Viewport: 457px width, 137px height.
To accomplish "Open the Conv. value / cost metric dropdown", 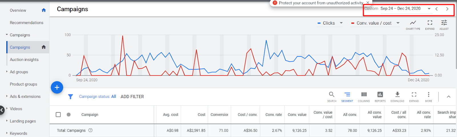I will pyautogui.click(x=398, y=23).
